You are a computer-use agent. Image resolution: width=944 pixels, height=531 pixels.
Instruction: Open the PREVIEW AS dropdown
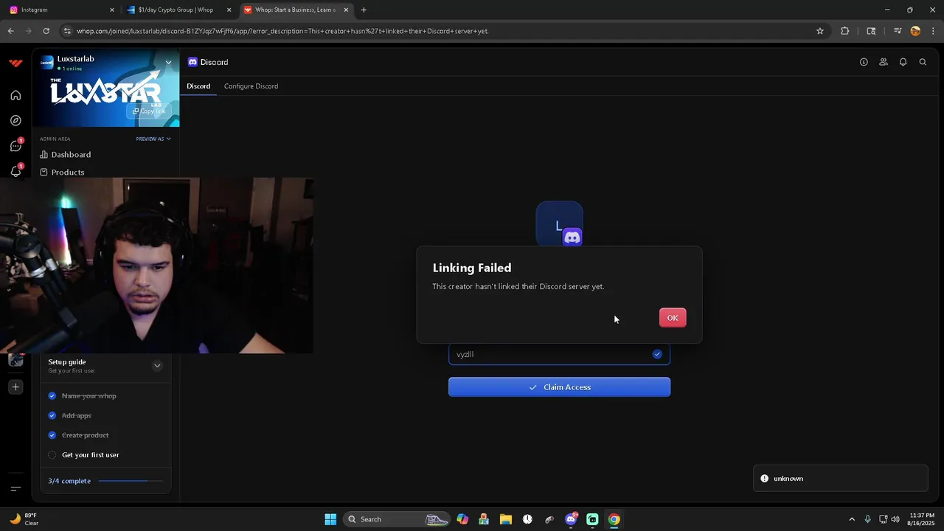153,139
